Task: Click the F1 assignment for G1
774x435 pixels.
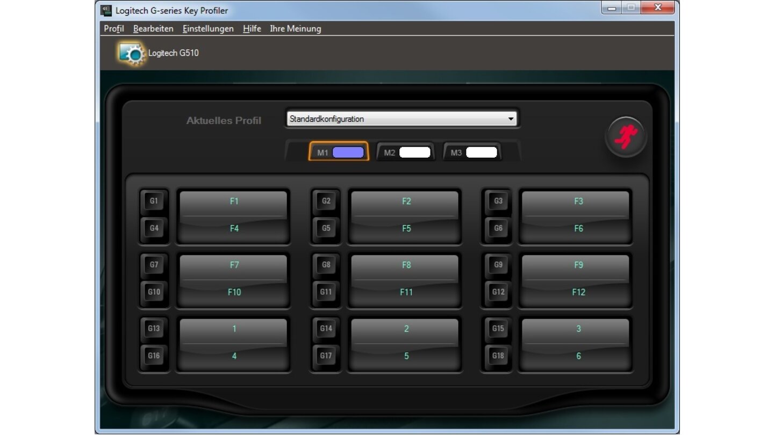Action: click(x=234, y=202)
